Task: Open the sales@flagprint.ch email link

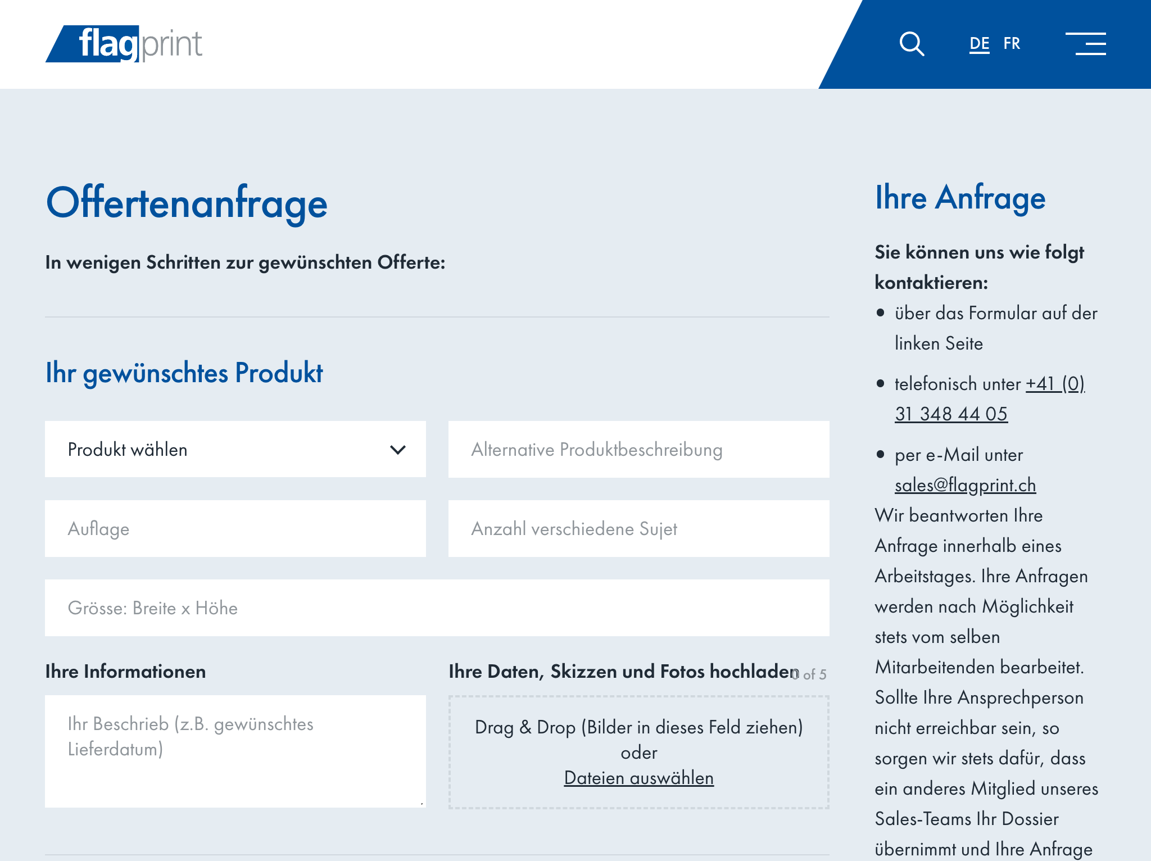Action: (x=965, y=485)
